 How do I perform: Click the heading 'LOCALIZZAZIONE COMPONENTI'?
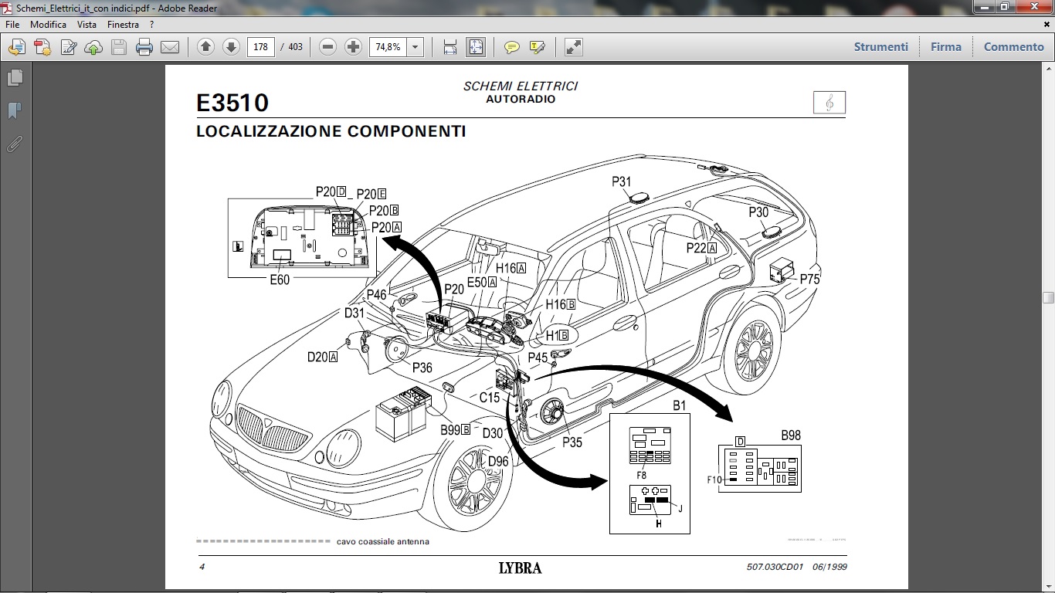pyautogui.click(x=331, y=131)
